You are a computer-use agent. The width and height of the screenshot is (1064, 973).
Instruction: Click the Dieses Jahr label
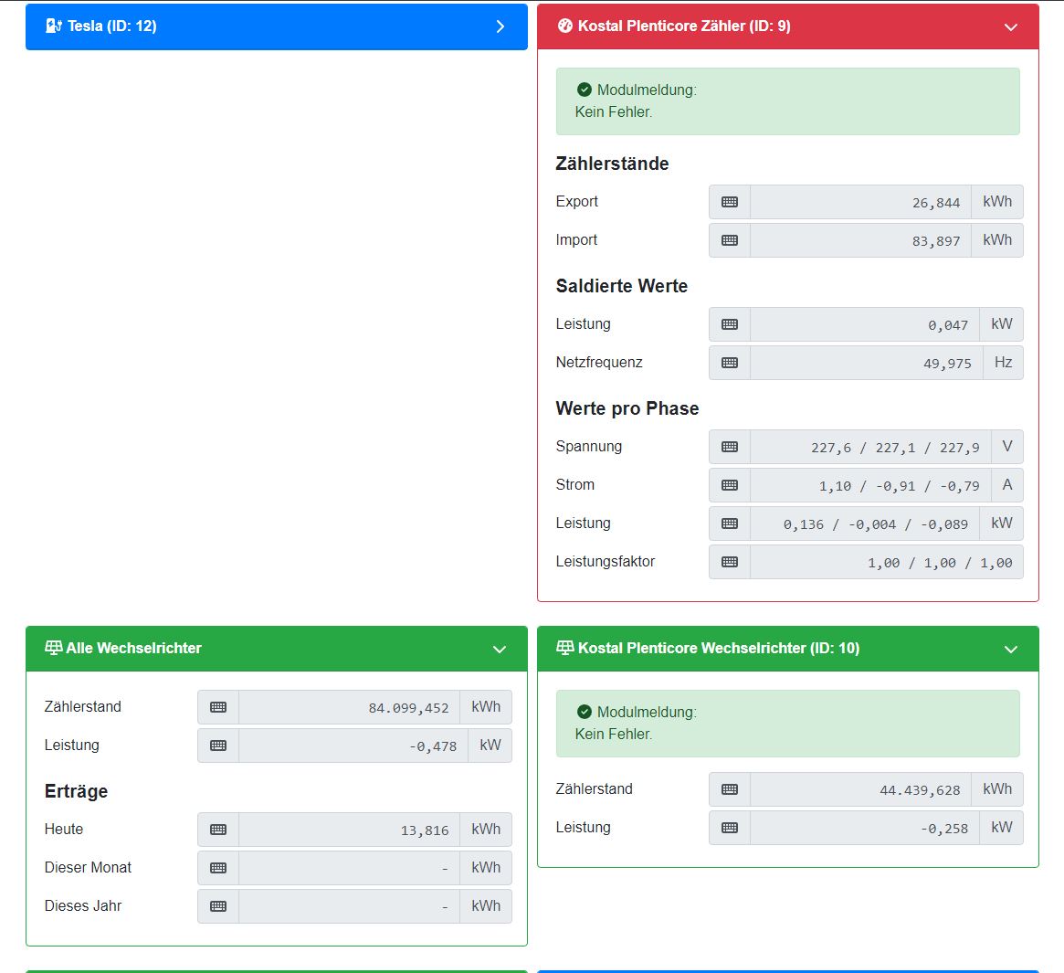point(83,905)
